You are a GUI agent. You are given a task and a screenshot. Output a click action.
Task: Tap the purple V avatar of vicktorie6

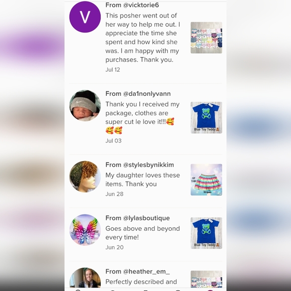pyautogui.click(x=85, y=17)
